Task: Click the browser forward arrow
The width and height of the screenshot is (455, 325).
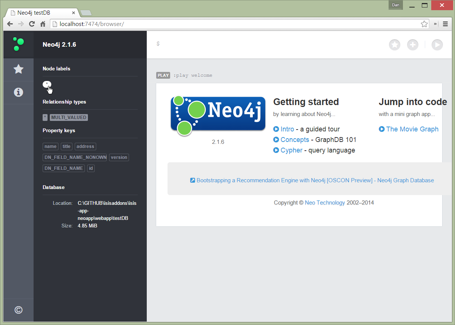Action: [21, 24]
